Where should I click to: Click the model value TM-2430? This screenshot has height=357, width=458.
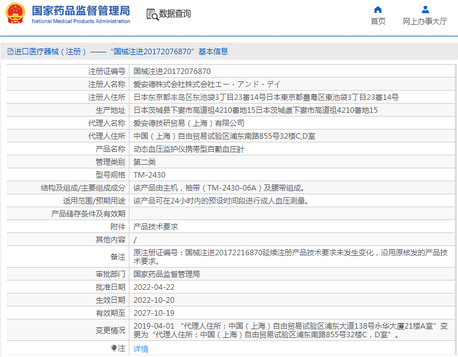(x=149, y=174)
